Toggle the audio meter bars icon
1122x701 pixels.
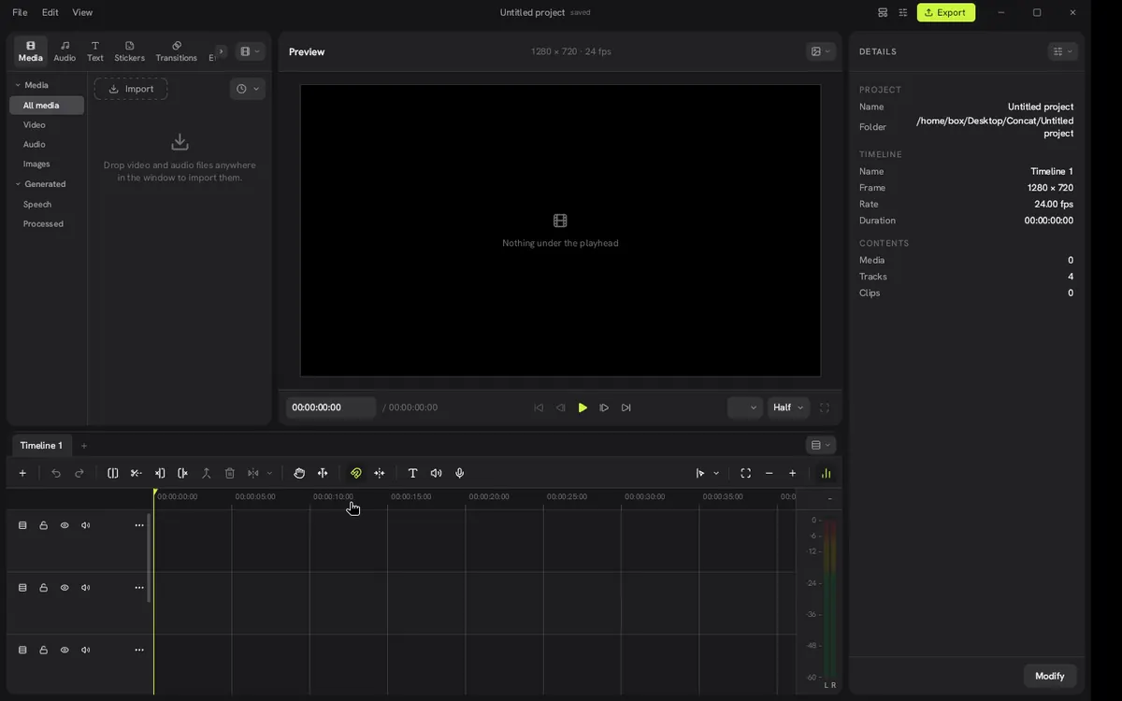point(826,473)
